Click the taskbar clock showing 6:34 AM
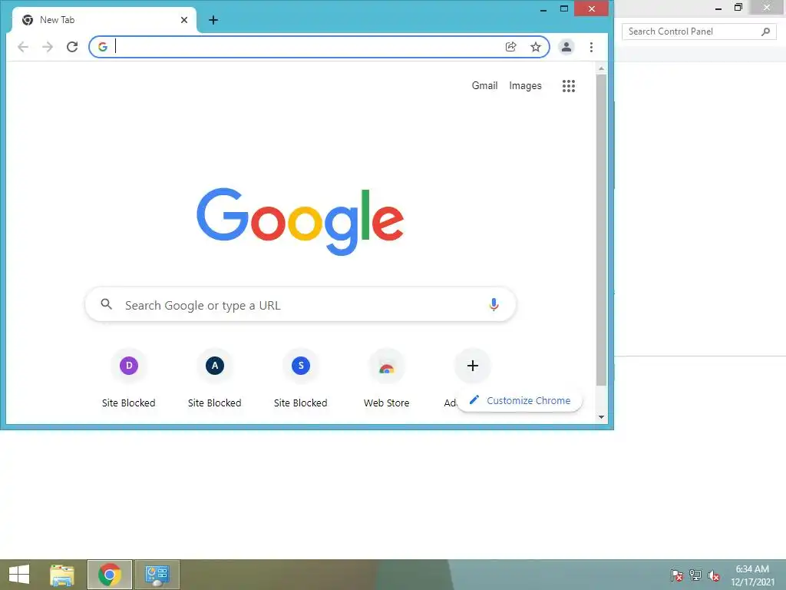Screen dimensions: 786x590 tap(752, 575)
